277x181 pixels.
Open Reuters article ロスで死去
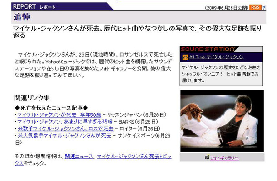[65, 129]
